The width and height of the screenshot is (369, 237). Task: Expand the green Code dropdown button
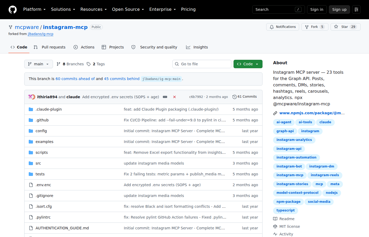coord(248,64)
